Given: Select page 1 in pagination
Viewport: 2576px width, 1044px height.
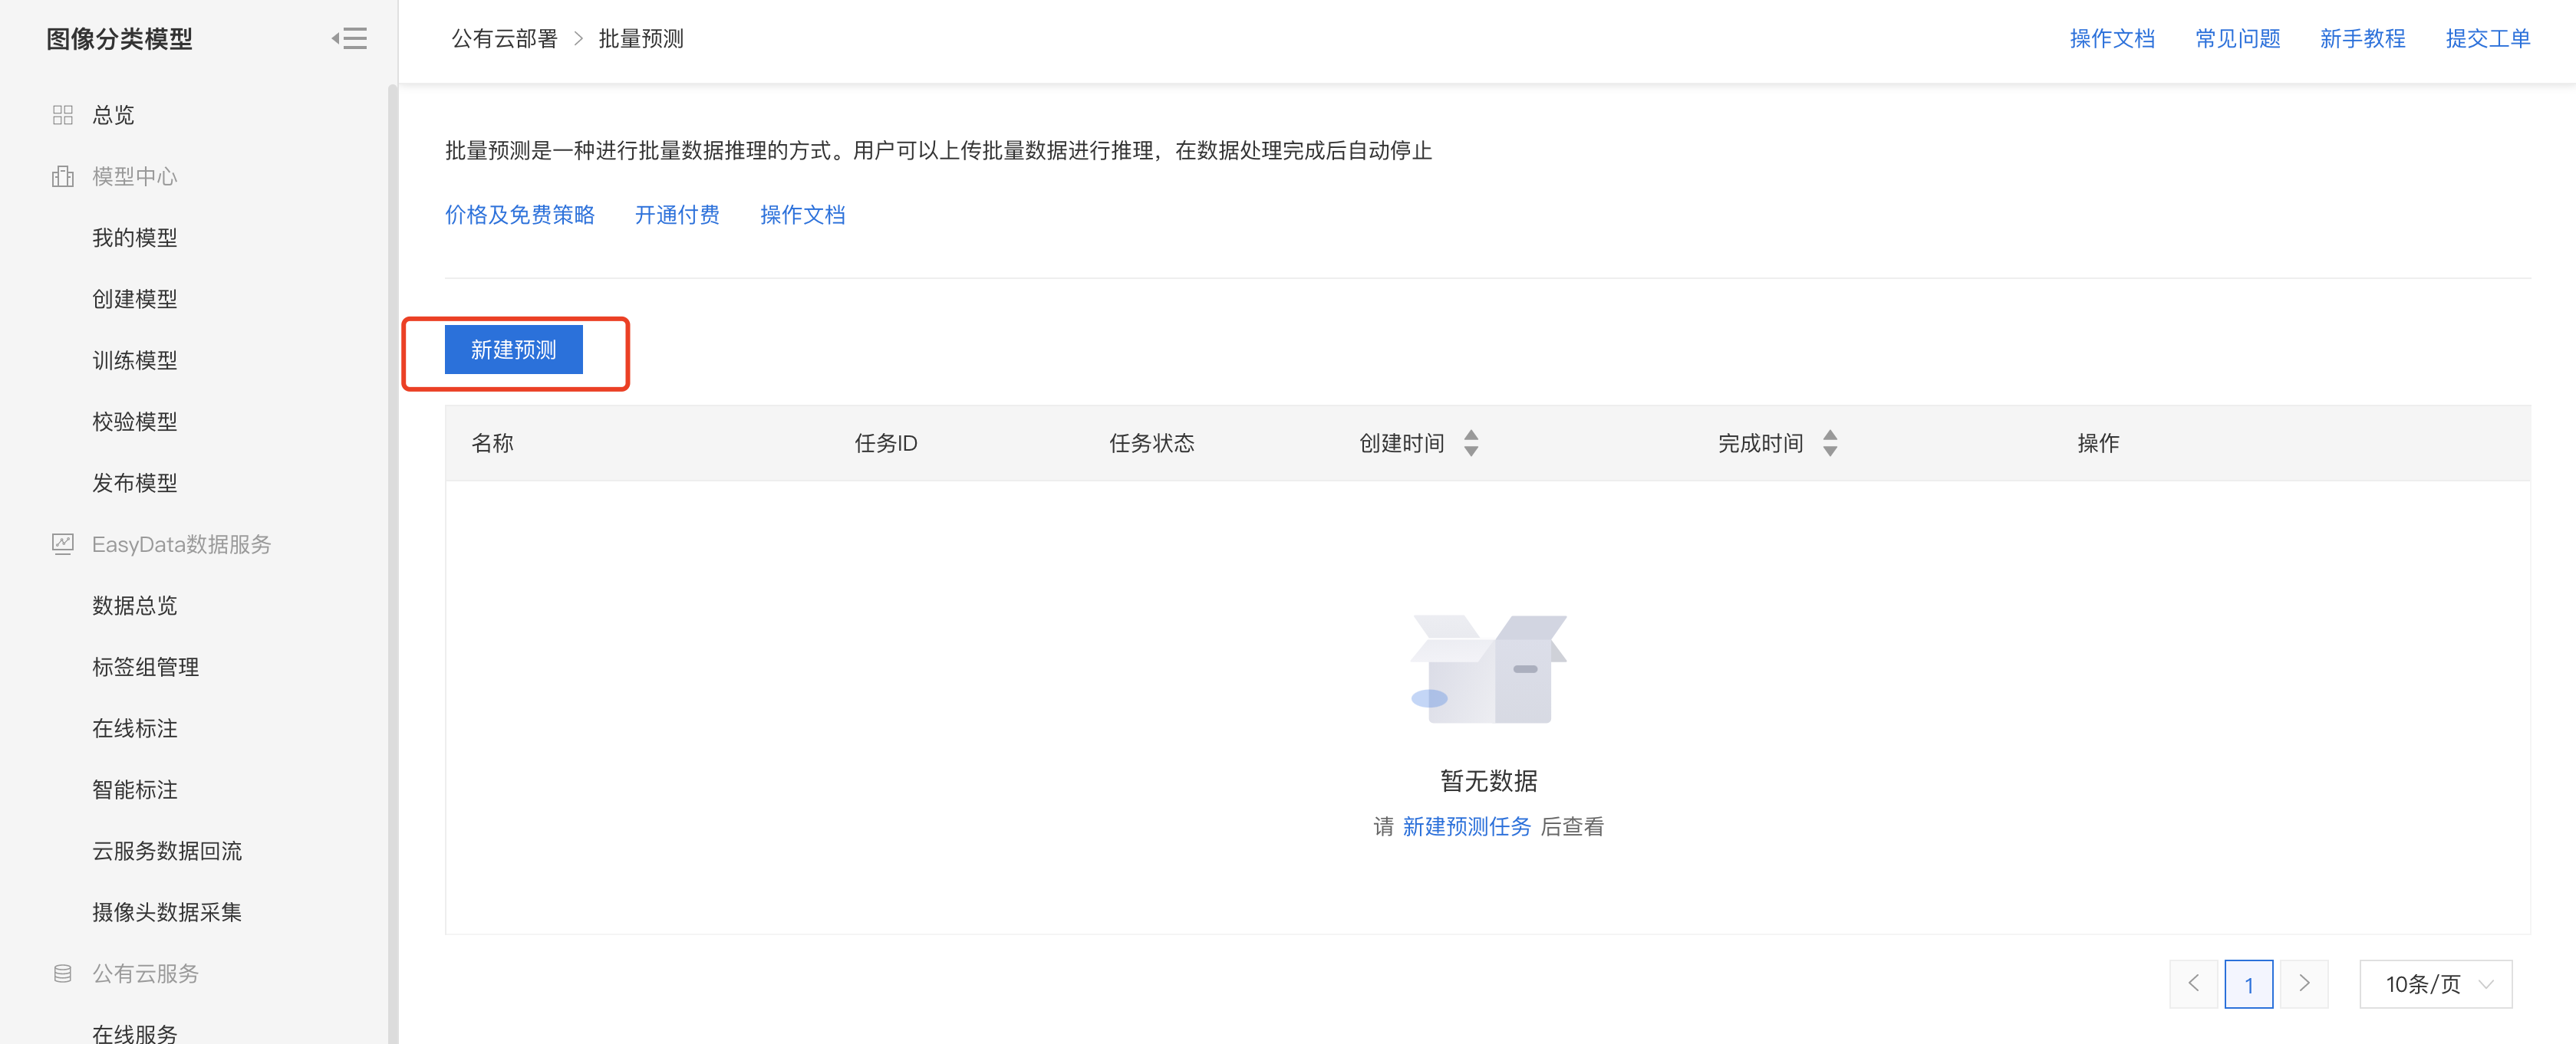Looking at the screenshot, I should (2248, 984).
